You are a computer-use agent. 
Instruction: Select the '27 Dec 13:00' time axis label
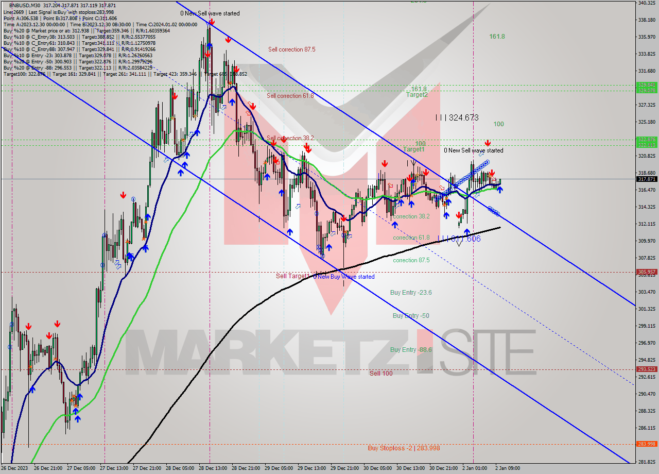tap(114, 468)
